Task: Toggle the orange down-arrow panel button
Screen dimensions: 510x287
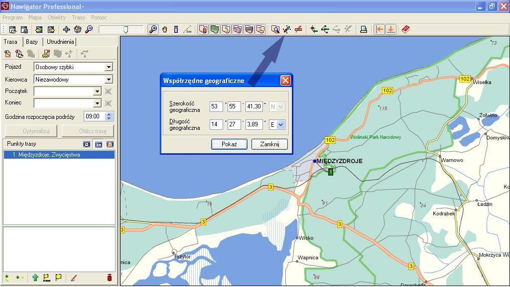Action: point(390,29)
